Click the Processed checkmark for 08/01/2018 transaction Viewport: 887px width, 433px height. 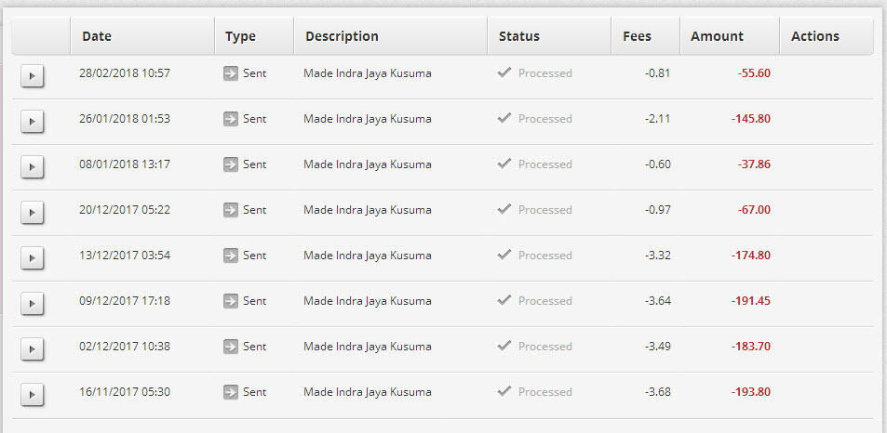[x=504, y=164]
